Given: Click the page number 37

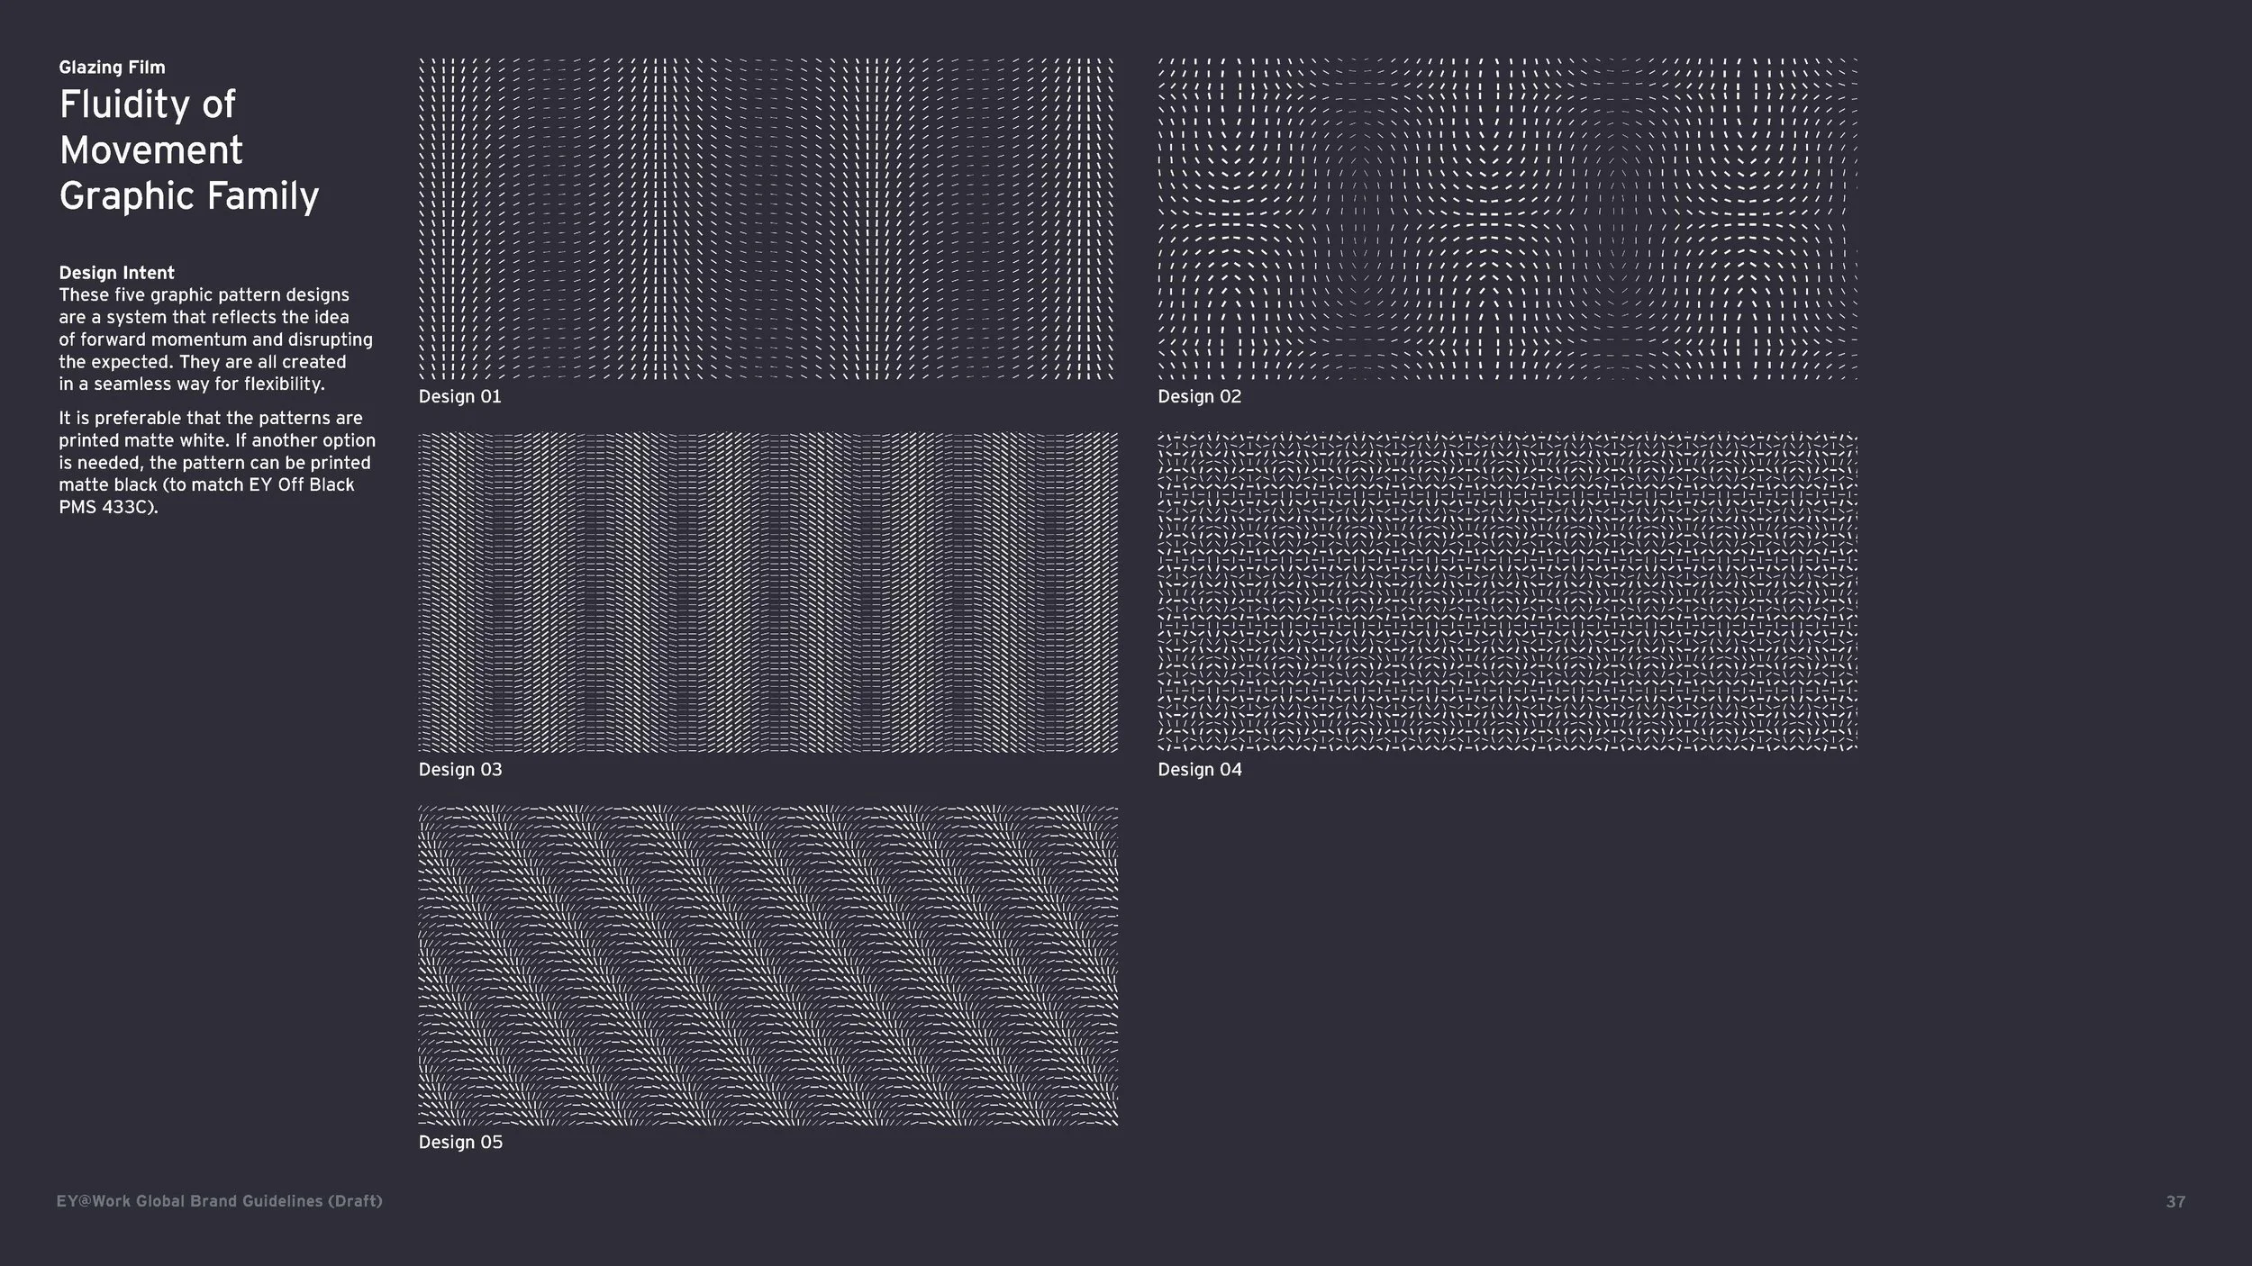Looking at the screenshot, I should pos(2175,1202).
